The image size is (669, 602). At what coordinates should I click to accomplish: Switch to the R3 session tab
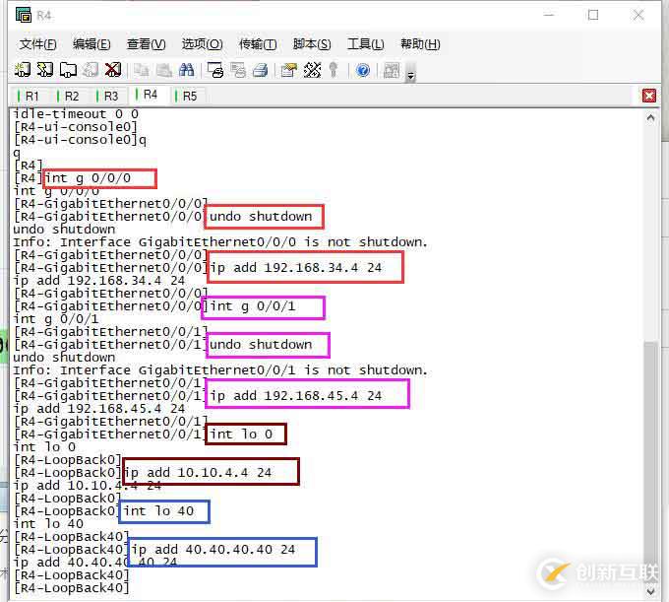tap(108, 97)
